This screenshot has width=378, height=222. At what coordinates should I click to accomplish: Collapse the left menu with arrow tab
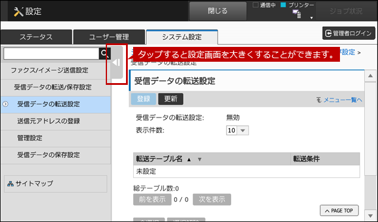click(x=117, y=62)
